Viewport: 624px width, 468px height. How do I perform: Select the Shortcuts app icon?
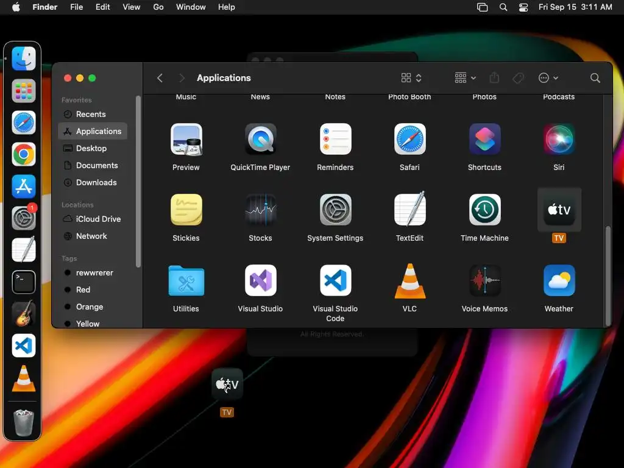point(484,140)
